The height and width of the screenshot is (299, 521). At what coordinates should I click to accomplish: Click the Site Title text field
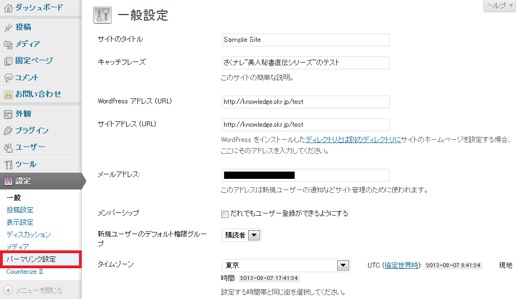click(305, 40)
